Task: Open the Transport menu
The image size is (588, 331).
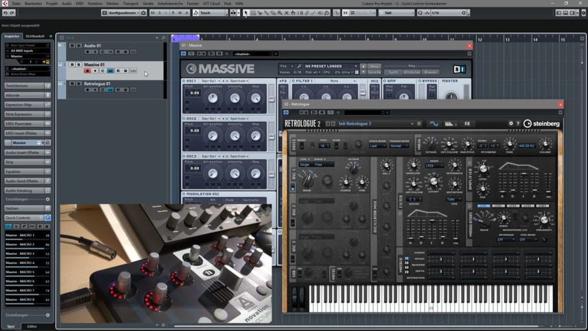Action: click(131, 4)
